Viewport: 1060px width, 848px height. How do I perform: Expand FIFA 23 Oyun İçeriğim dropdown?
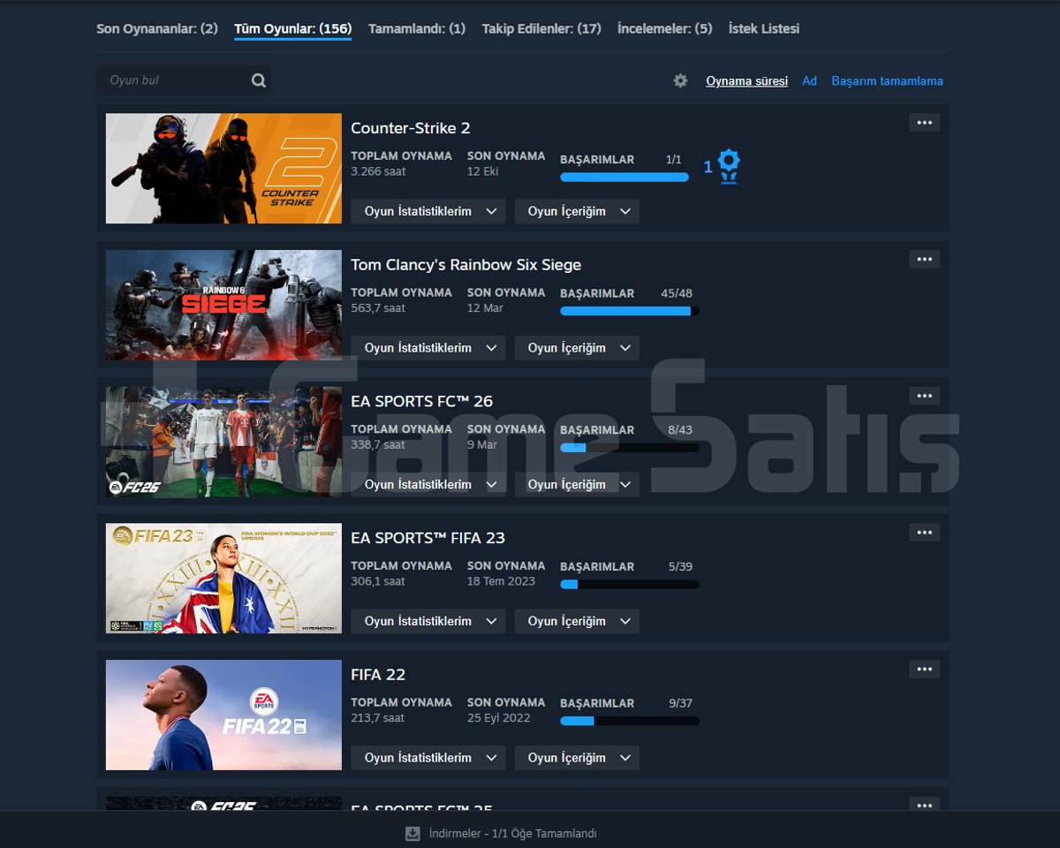(x=577, y=621)
